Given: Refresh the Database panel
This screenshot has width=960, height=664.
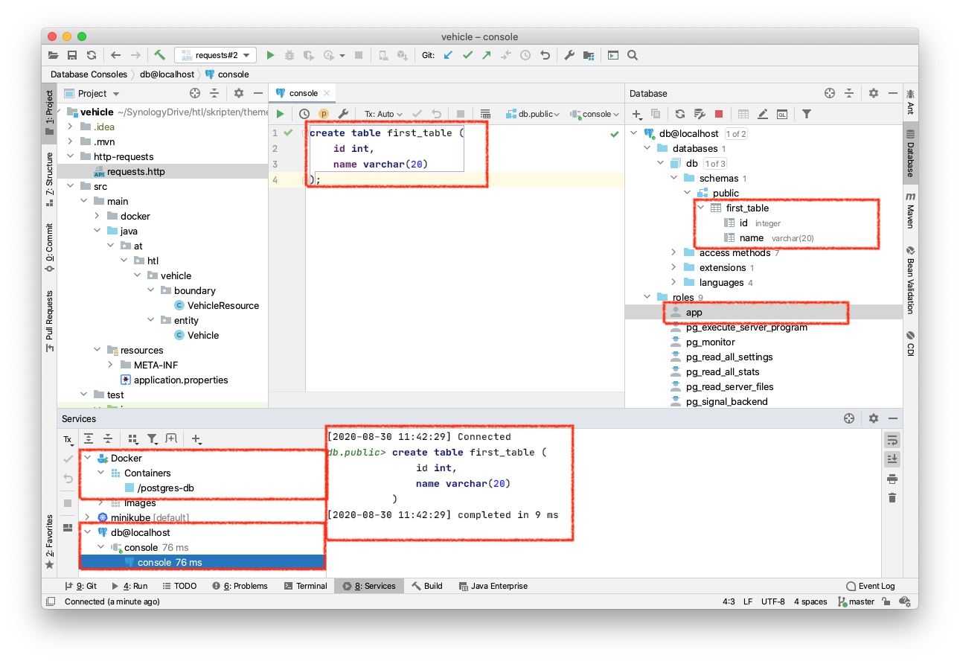Looking at the screenshot, I should tap(680, 114).
